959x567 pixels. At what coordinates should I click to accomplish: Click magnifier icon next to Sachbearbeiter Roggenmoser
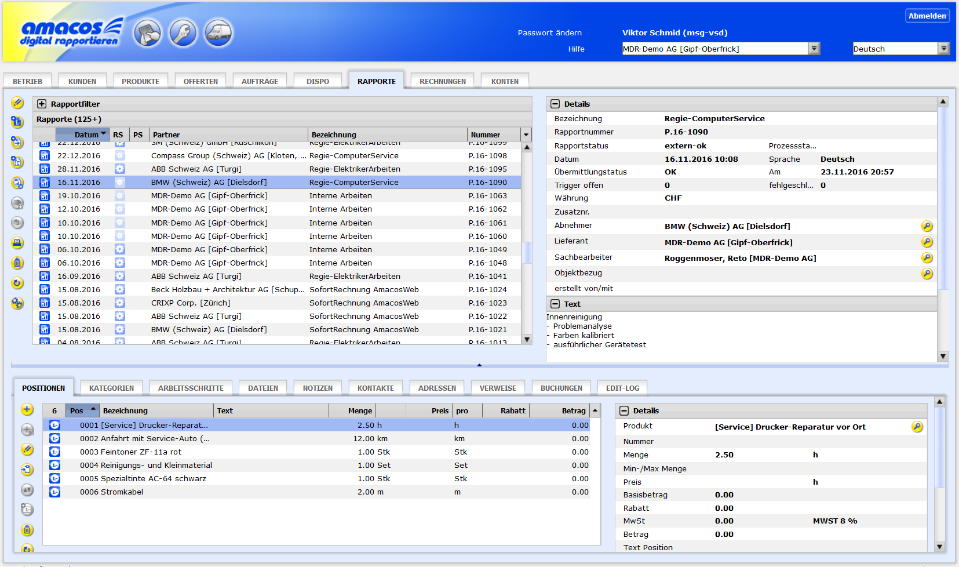pyautogui.click(x=927, y=258)
